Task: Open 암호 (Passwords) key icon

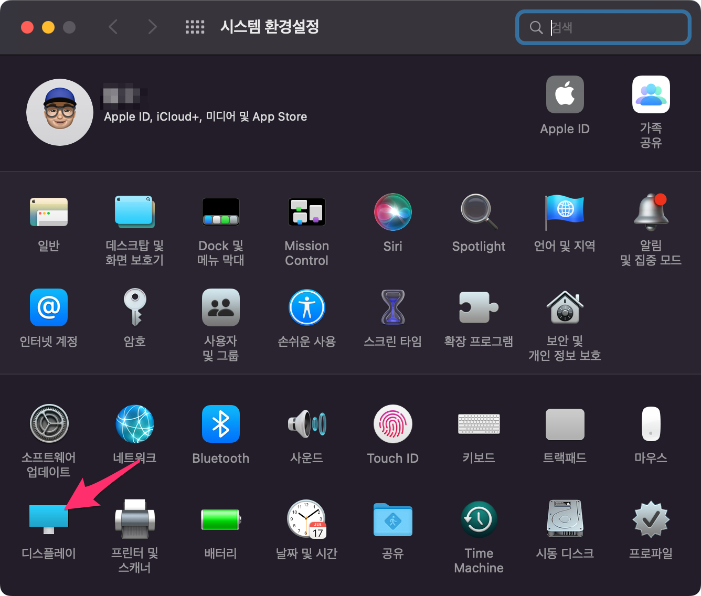Action: click(135, 307)
